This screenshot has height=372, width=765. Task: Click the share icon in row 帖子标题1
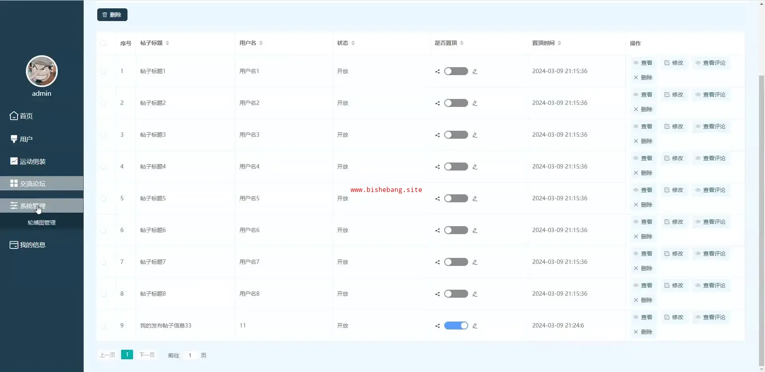[437, 72]
